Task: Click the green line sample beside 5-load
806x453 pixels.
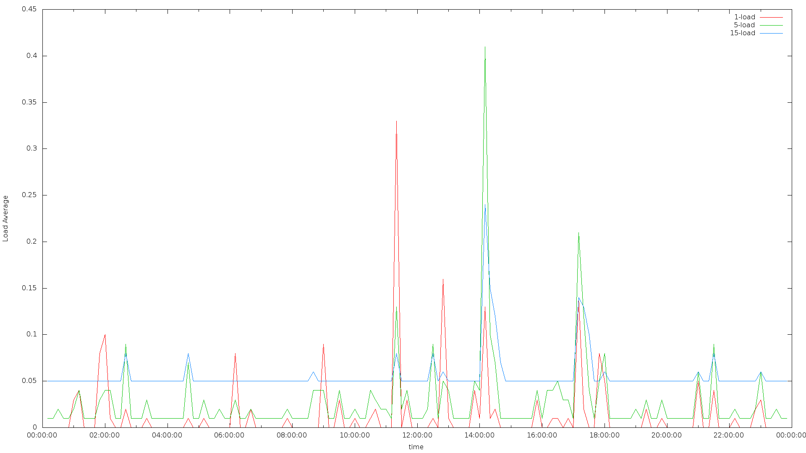Action: point(771,25)
